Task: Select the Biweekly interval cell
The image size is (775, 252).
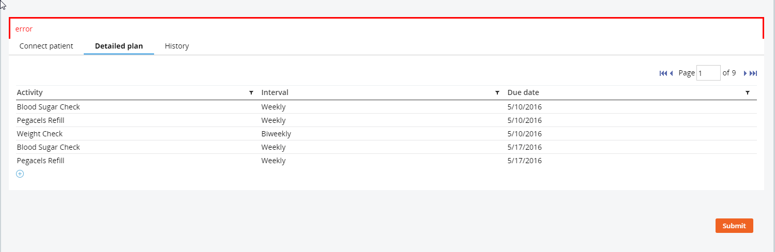Action: coord(276,134)
